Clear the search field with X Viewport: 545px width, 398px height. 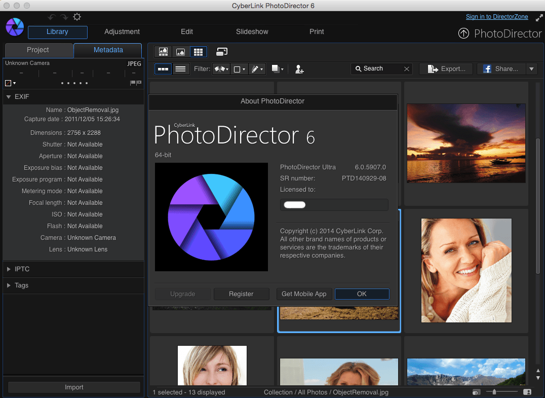click(406, 69)
